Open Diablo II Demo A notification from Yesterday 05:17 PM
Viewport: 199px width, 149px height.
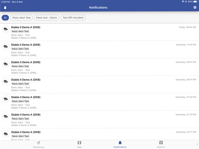[x=99, y=134]
